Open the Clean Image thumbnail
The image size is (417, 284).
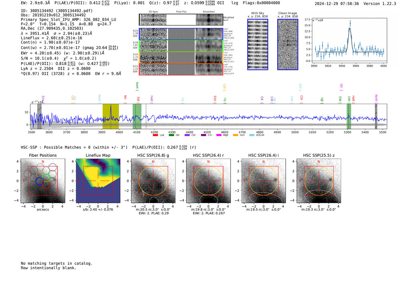point(288,44)
